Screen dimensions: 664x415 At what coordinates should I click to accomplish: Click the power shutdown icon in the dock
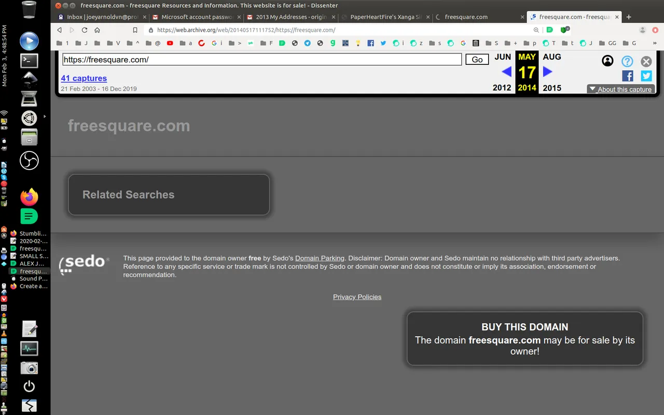[x=29, y=386]
